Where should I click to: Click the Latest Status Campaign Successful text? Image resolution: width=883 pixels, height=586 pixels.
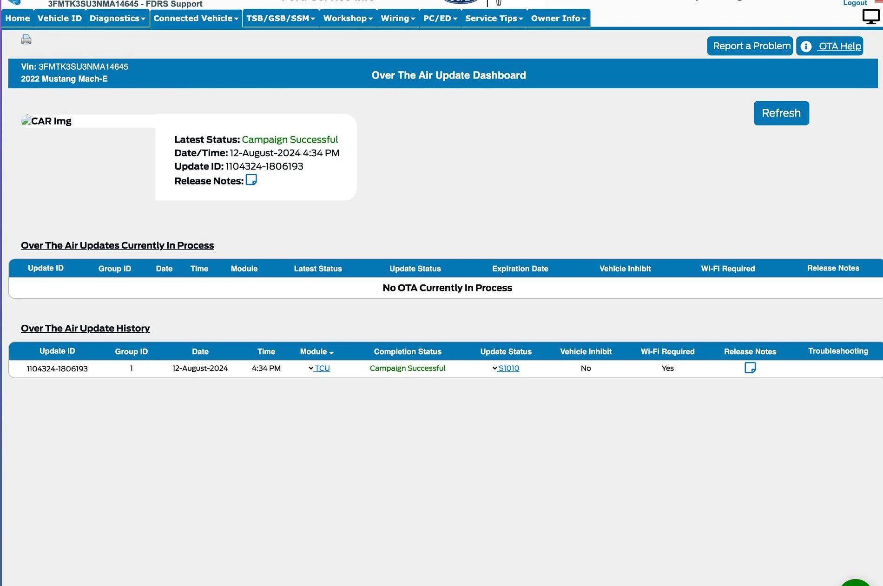(x=290, y=139)
